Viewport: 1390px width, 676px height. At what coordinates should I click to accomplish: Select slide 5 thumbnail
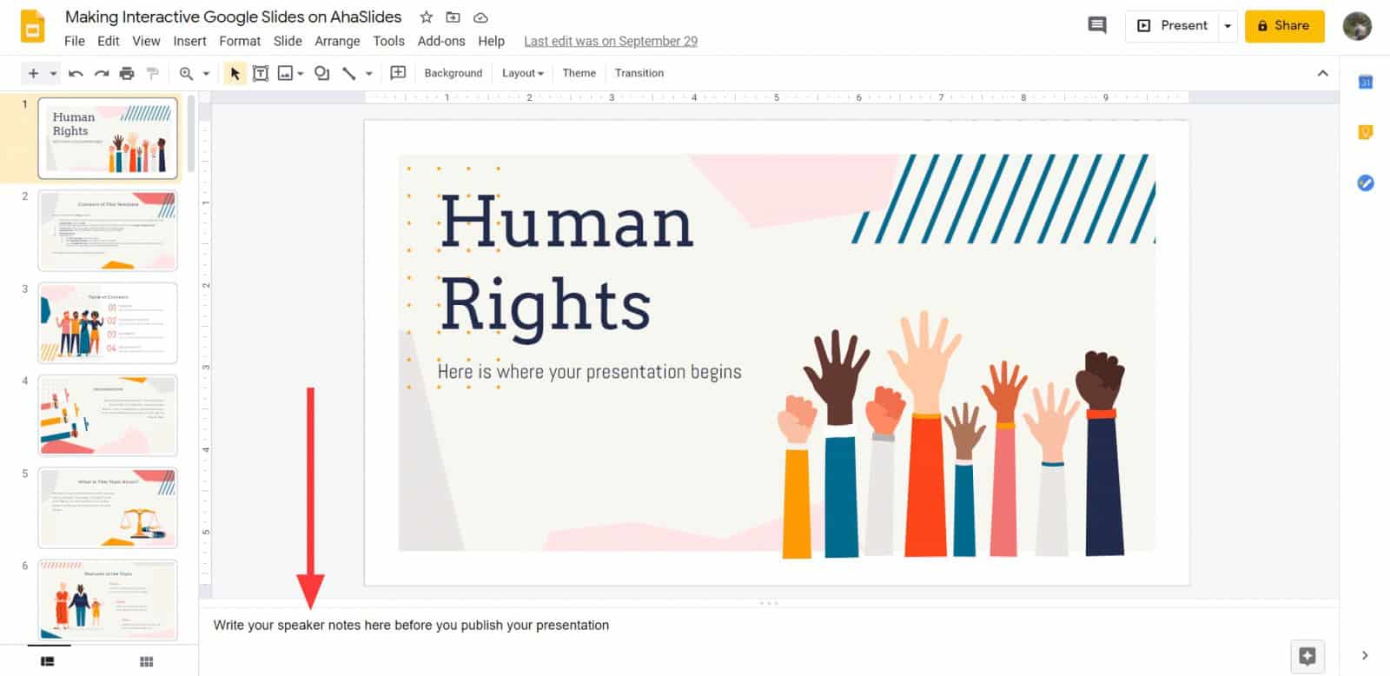click(x=108, y=508)
